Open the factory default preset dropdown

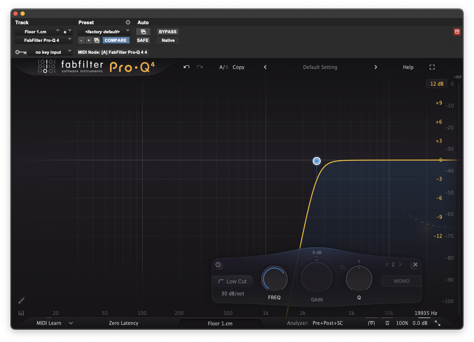pyautogui.click(x=104, y=32)
